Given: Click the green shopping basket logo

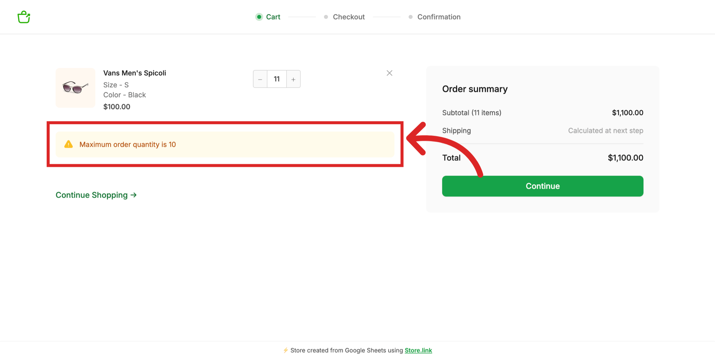Looking at the screenshot, I should pos(24,17).
